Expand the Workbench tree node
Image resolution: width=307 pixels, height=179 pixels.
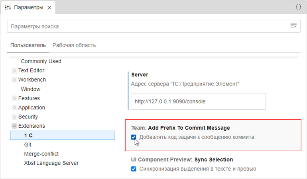pyautogui.click(x=14, y=80)
